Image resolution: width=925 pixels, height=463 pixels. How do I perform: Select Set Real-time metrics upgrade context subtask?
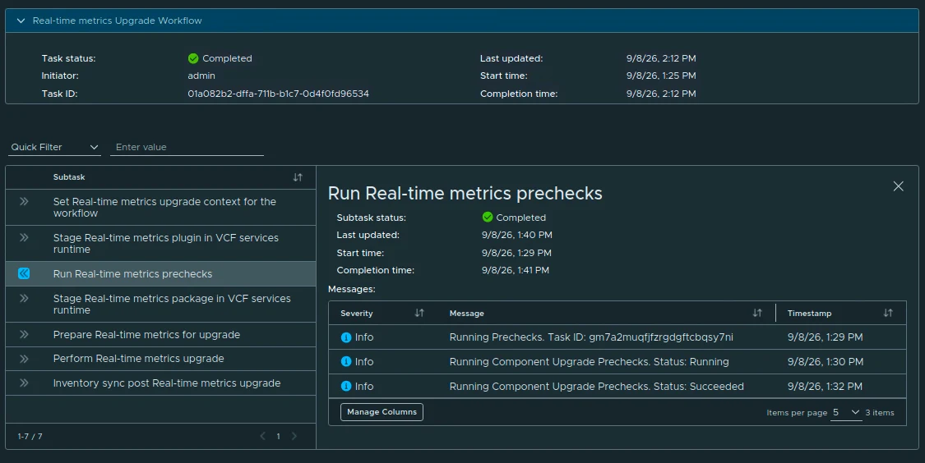pyautogui.click(x=160, y=208)
